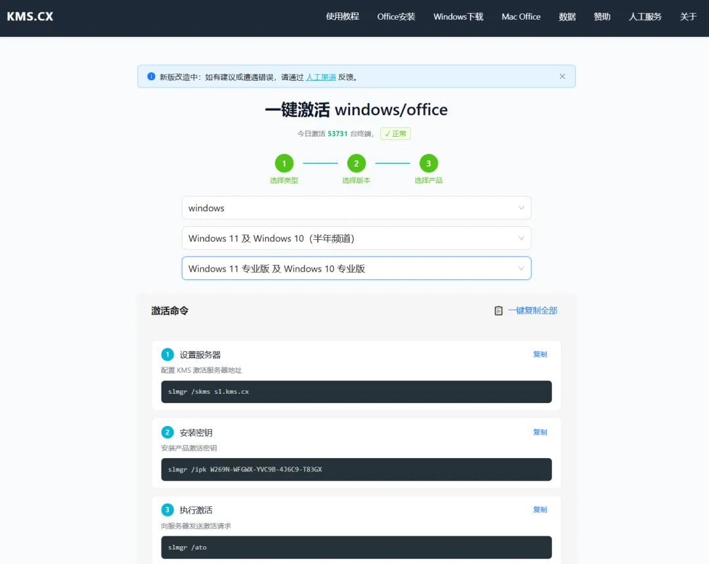Image resolution: width=709 pixels, height=564 pixels.
Task: Open the windows type dropdown
Action: click(x=356, y=208)
